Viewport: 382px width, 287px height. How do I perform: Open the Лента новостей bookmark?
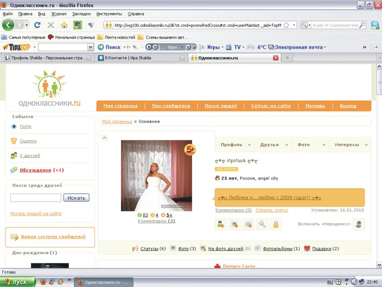tap(116, 37)
